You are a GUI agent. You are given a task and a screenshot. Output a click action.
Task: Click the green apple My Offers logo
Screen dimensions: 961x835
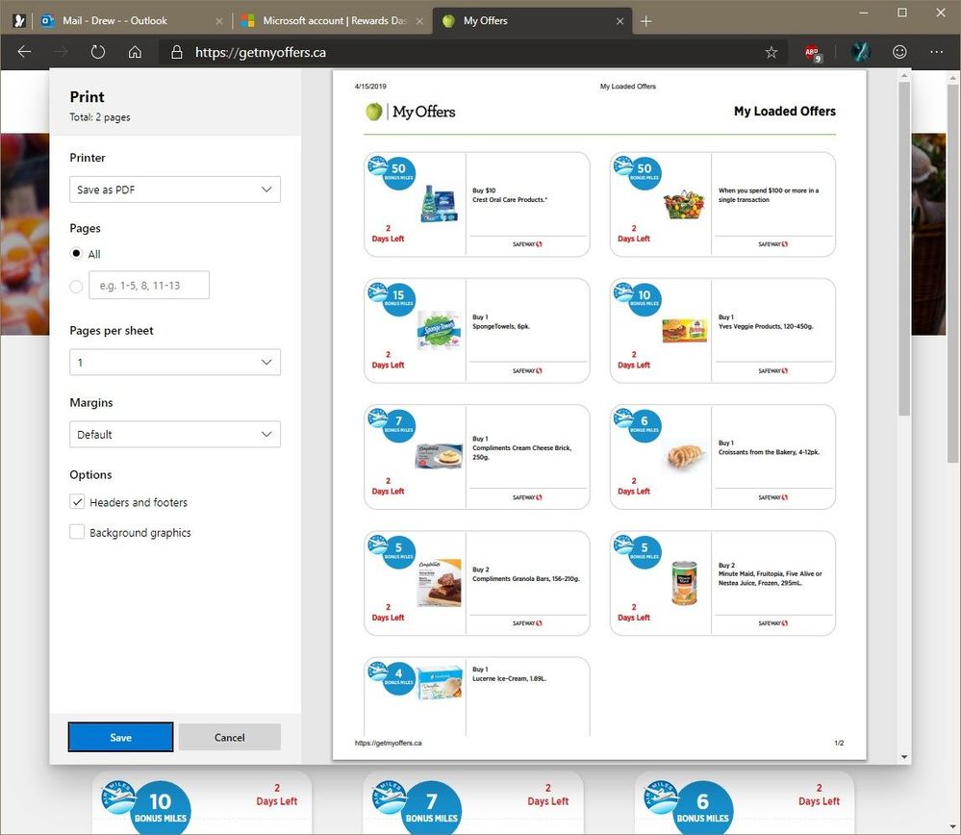click(374, 112)
